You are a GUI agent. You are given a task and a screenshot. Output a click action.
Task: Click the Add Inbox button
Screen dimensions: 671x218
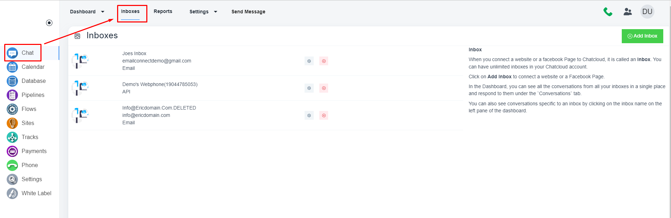point(642,36)
